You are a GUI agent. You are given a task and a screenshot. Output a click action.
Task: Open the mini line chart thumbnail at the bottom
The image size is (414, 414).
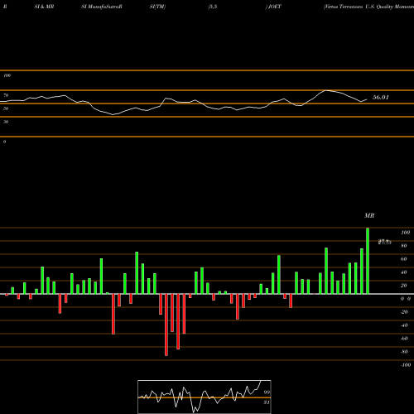click(205, 397)
